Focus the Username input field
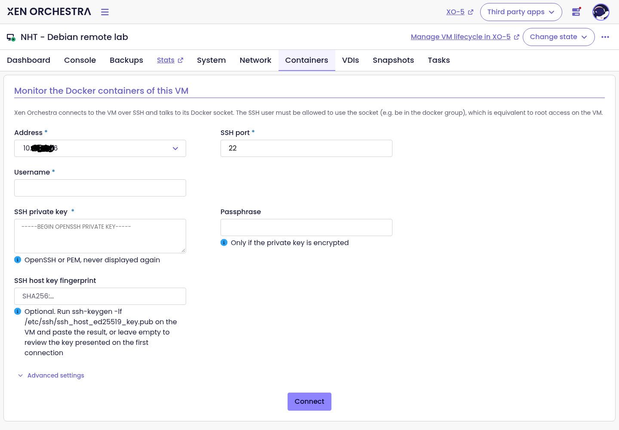Viewport: 619px width, 430px height. (x=100, y=188)
